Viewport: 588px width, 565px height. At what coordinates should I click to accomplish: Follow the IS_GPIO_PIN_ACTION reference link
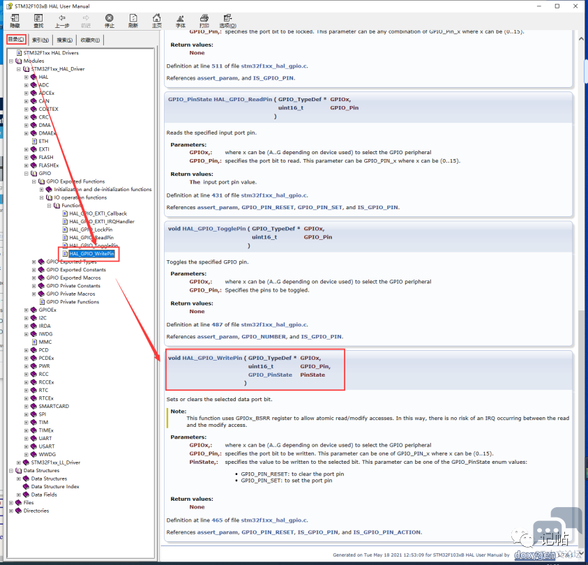point(387,532)
